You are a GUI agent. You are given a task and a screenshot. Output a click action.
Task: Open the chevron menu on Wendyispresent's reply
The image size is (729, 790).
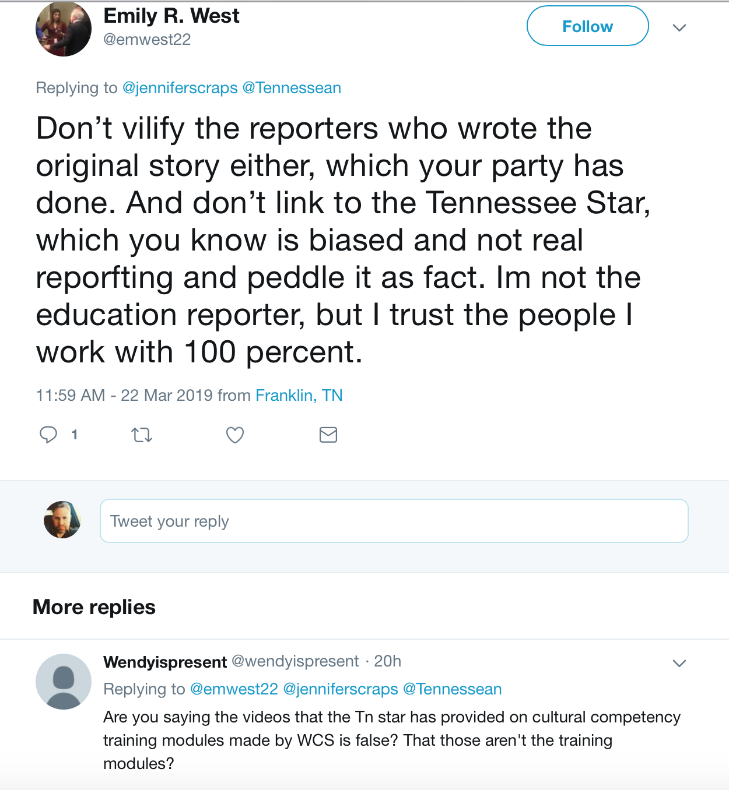(x=679, y=663)
